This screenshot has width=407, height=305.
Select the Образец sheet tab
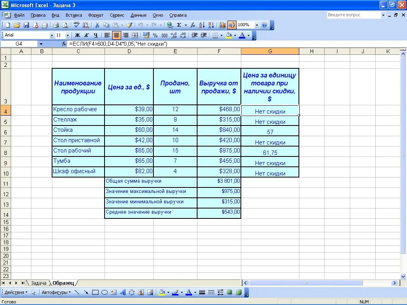(x=63, y=283)
